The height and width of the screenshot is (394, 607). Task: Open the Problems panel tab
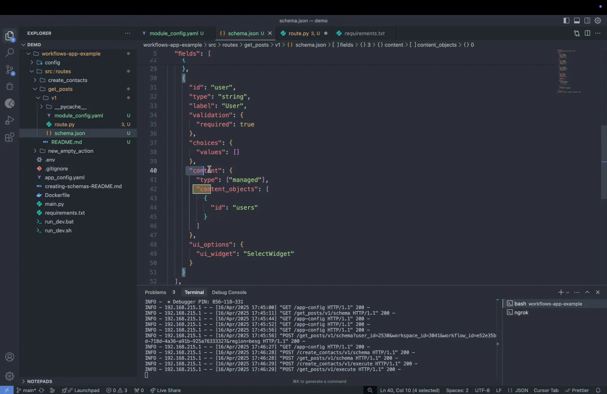click(156, 292)
